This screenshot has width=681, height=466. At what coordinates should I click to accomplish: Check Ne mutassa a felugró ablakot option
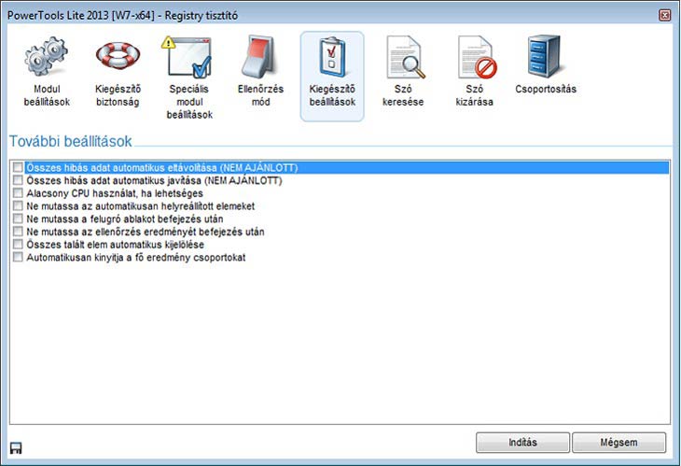pos(18,219)
